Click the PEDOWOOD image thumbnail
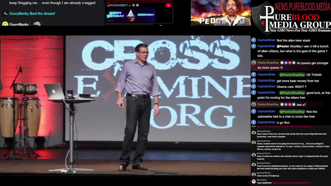The image size is (331, 186). pyautogui.click(x=221, y=13)
